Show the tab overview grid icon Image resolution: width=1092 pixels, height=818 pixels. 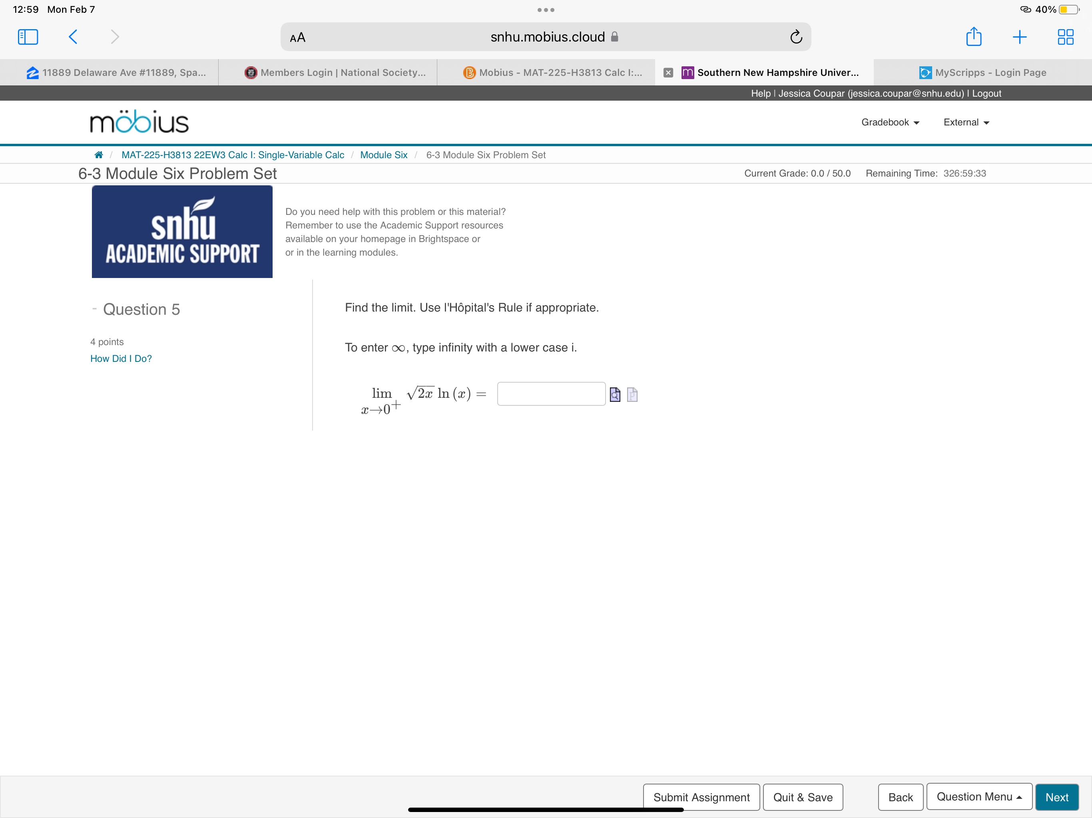(x=1065, y=36)
